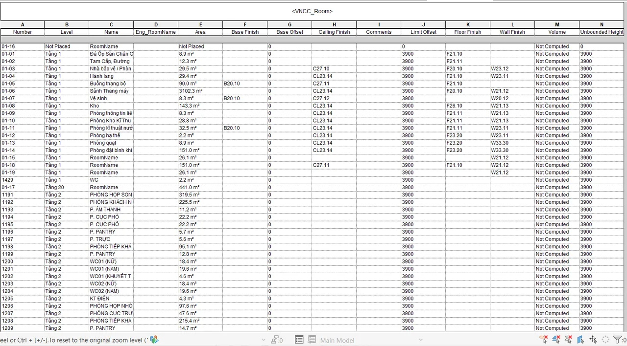Select the WC01 (NAM) name cell

pyautogui.click(x=111, y=269)
